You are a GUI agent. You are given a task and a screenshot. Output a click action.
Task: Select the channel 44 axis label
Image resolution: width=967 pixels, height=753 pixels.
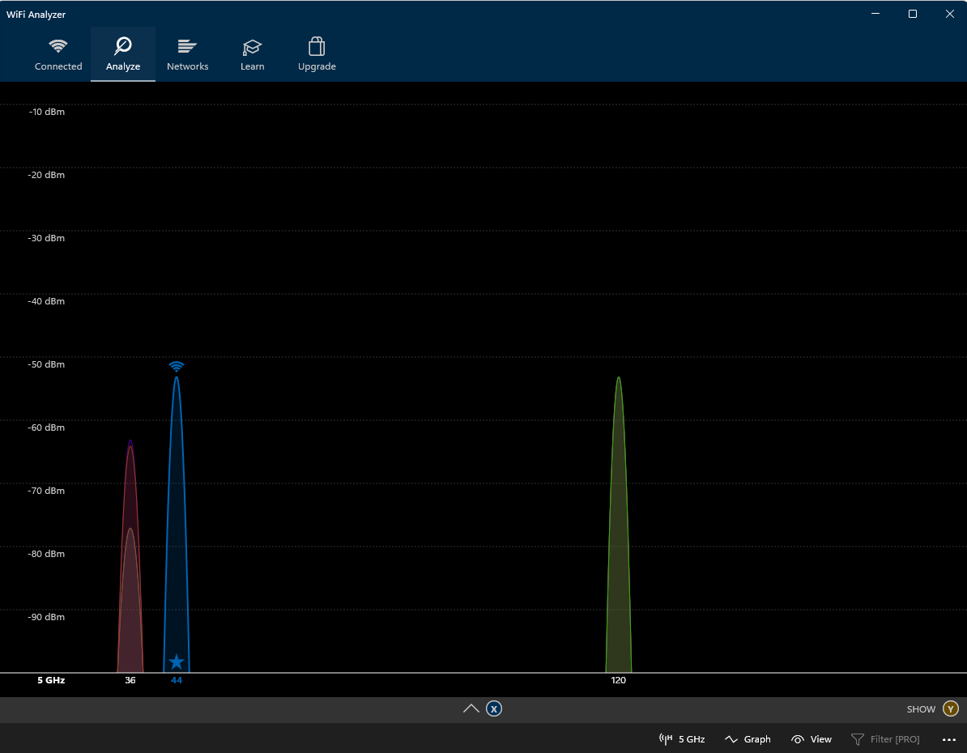[x=177, y=681]
